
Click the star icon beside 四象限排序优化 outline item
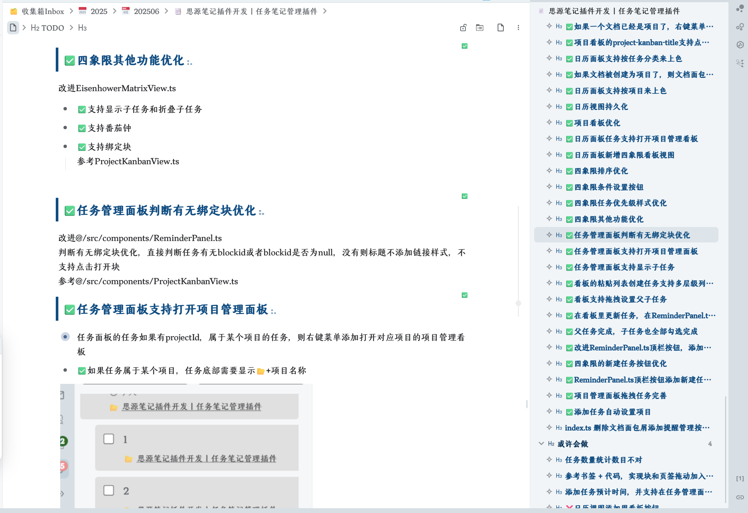click(549, 171)
